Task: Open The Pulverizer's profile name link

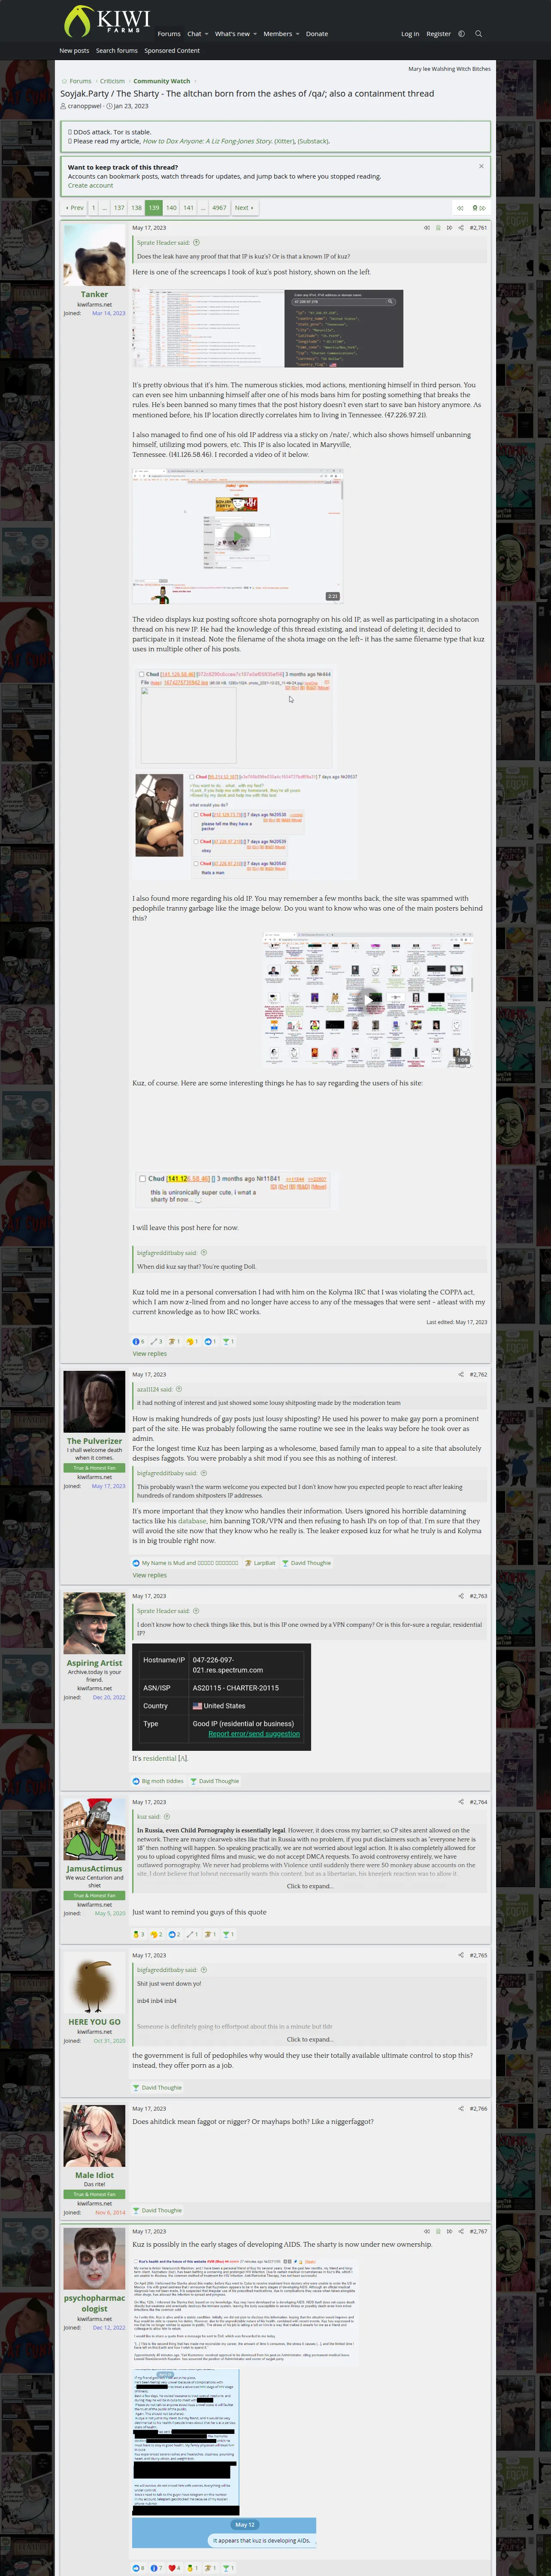Action: click(94, 1441)
